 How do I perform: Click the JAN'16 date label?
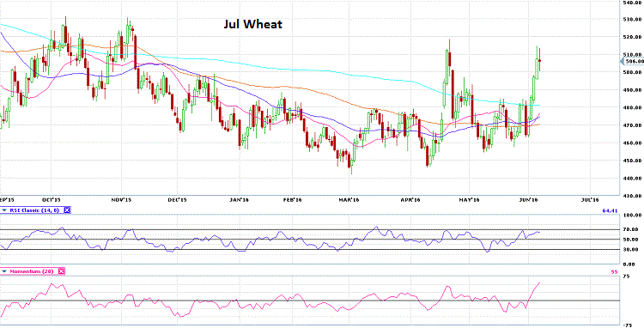[x=240, y=199]
